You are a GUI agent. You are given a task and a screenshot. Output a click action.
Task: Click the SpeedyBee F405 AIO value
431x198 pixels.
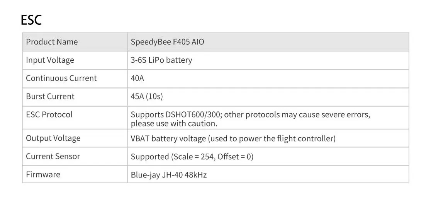167,42
